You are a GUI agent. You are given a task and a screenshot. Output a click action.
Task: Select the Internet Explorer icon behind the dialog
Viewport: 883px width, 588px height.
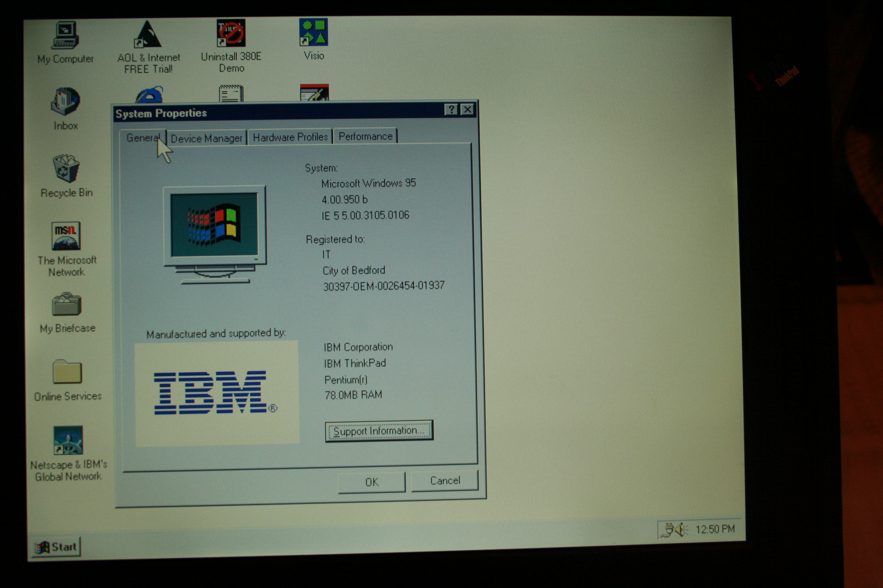(x=149, y=94)
